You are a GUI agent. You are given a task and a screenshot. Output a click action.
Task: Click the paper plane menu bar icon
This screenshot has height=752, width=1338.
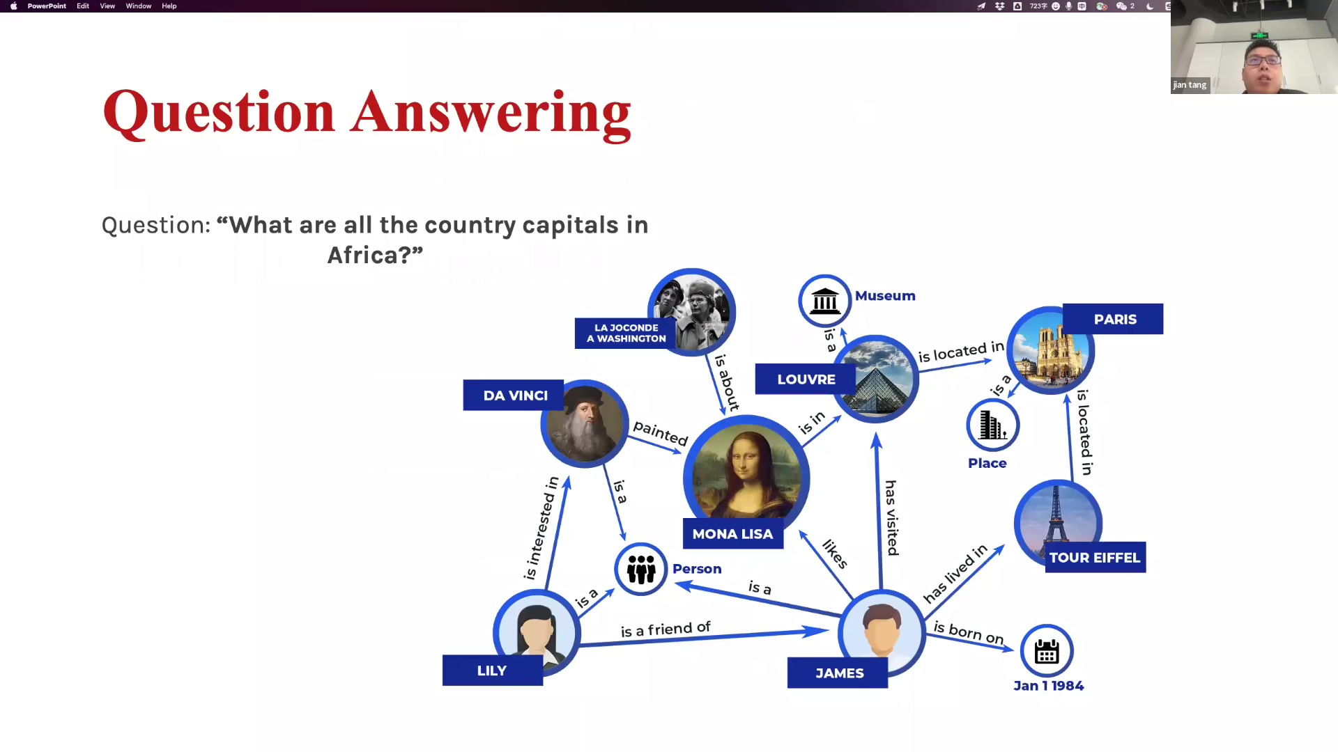point(981,6)
